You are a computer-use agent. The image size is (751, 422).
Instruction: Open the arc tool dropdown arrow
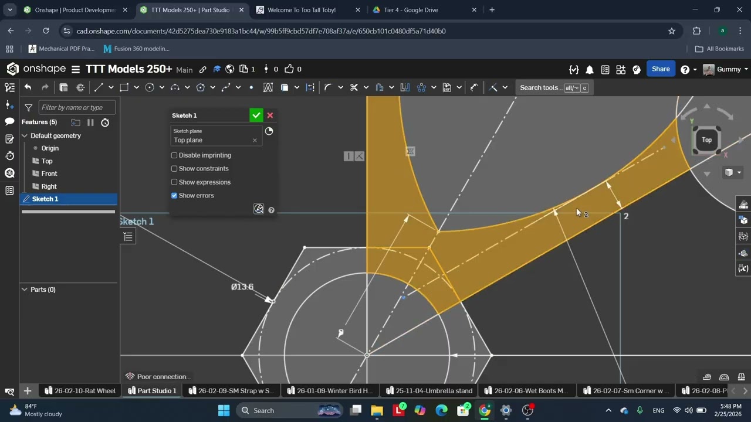pos(187,87)
